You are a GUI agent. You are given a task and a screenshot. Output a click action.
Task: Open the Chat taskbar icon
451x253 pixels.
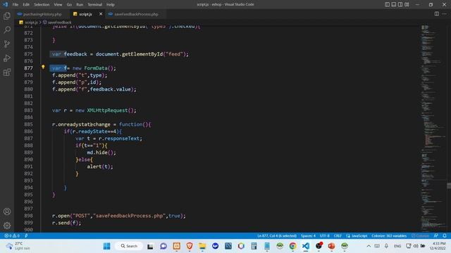tap(163, 246)
